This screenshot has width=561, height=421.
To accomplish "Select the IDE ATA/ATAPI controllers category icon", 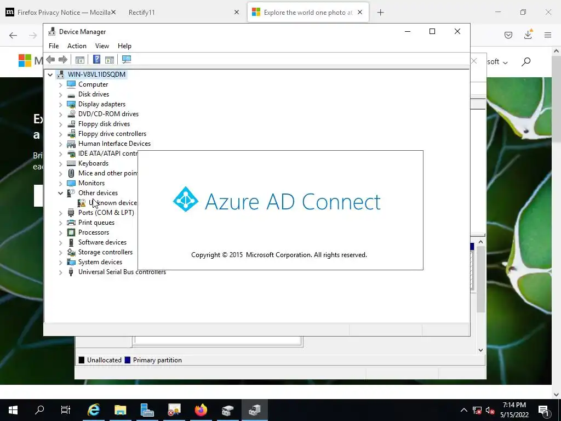I will pos(71,153).
